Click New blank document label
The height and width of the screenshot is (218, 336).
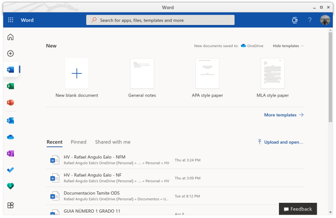77,95
